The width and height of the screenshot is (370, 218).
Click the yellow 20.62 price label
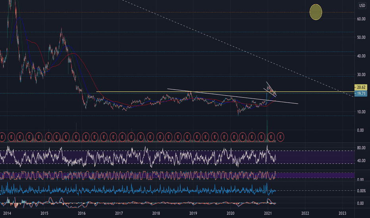[360, 87]
